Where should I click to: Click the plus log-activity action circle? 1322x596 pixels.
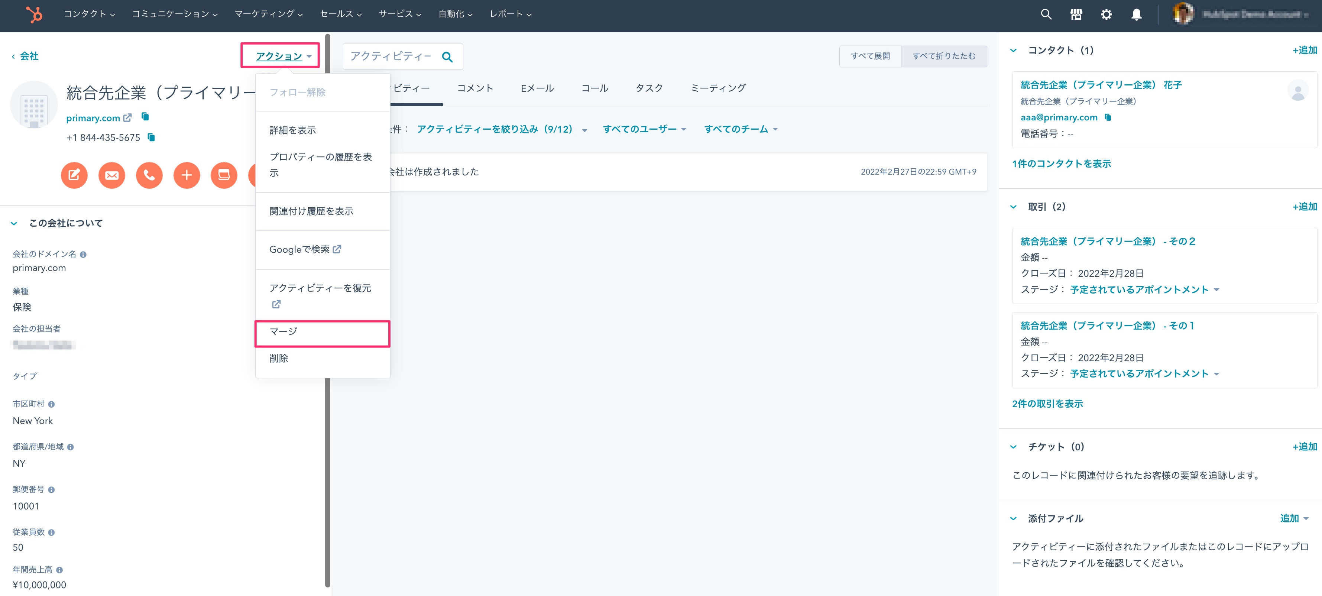click(x=187, y=175)
